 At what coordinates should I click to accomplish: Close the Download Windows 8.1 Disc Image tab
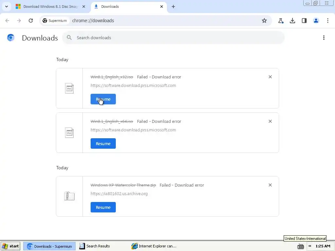point(84,7)
